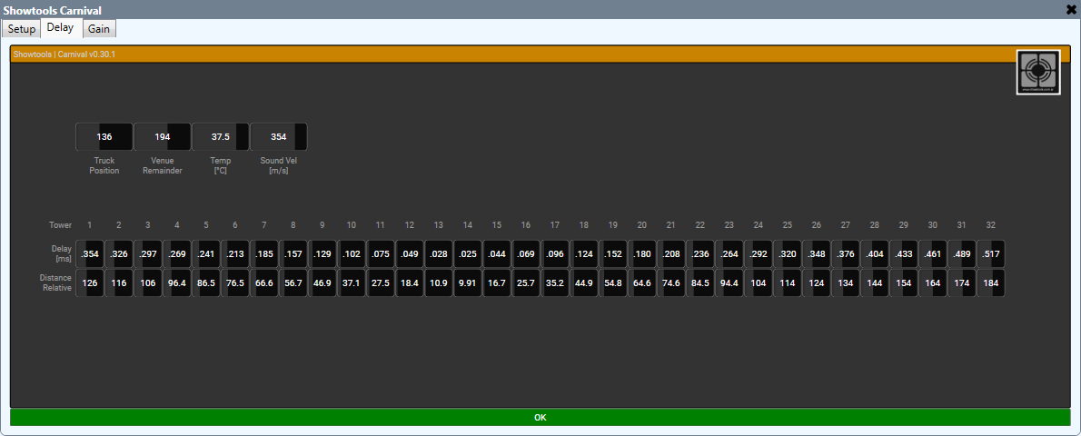
Task: Select tower 5 delay .241
Action: 206,253
